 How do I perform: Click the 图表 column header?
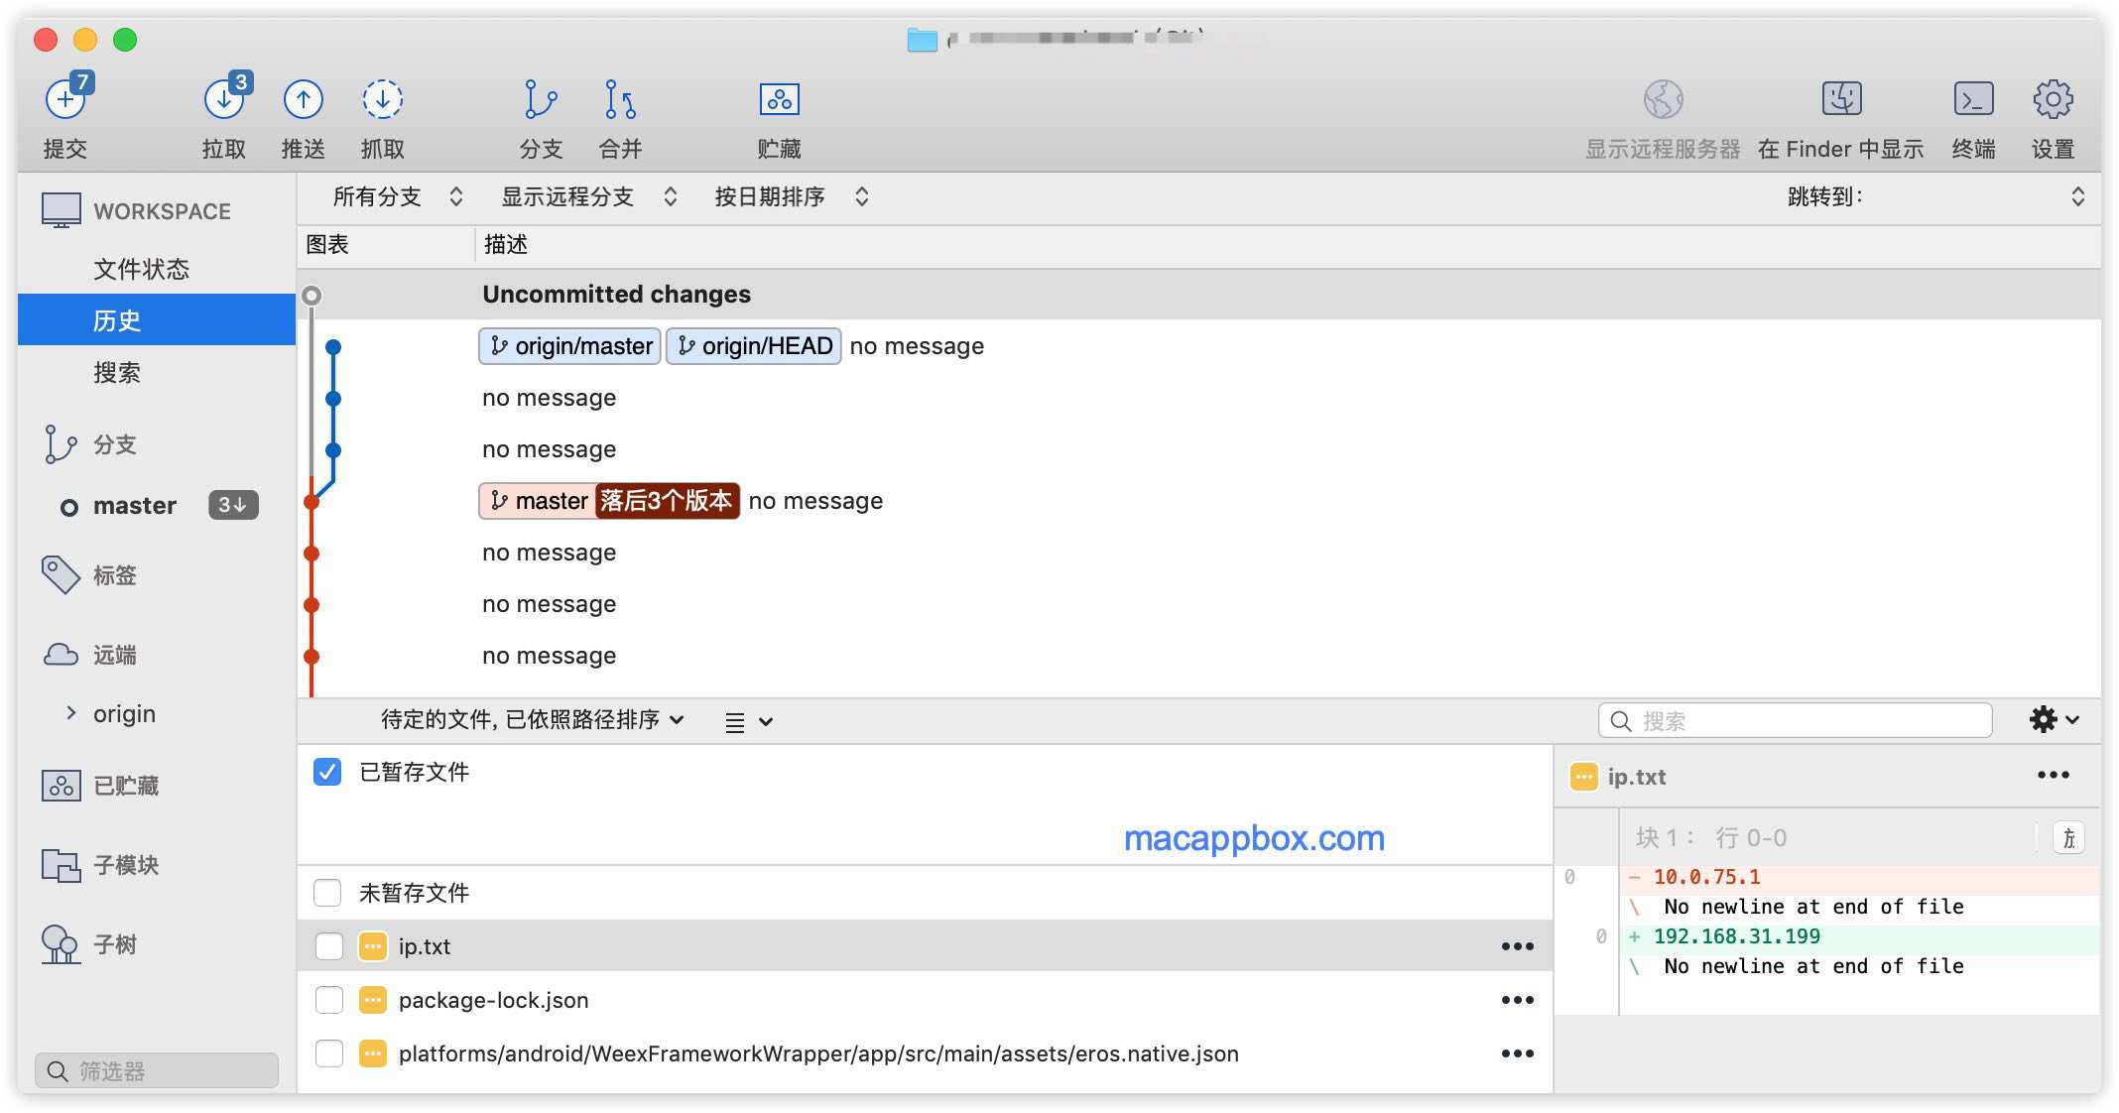[327, 245]
